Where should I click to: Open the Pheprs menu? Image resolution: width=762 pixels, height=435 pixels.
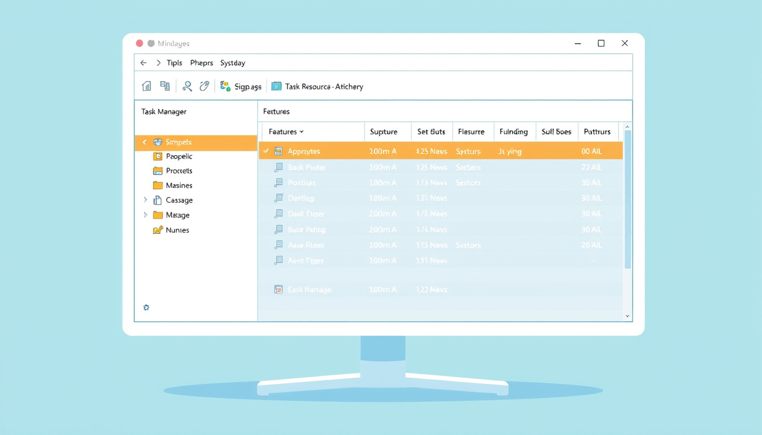point(202,63)
